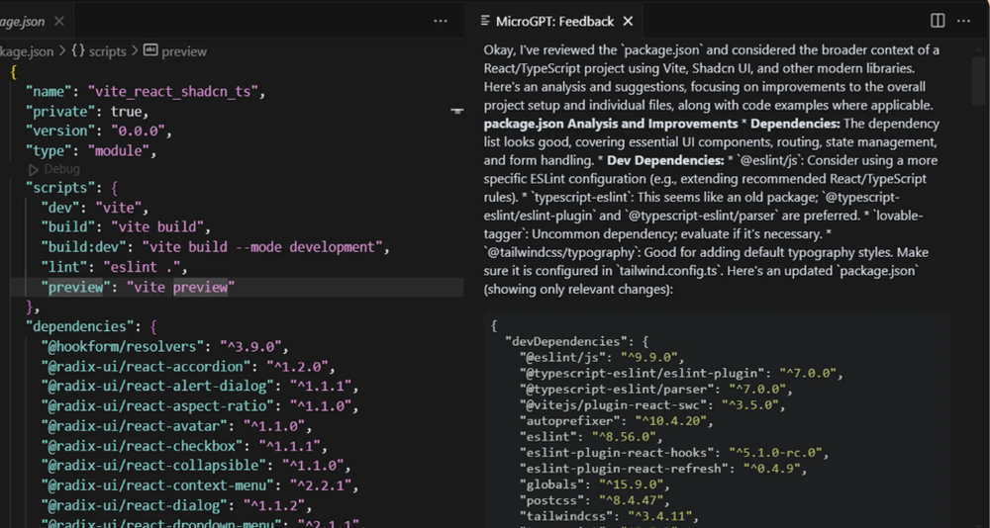This screenshot has width=990, height=528.
Task: Click the "build:dev" script key
Action: 83,247
